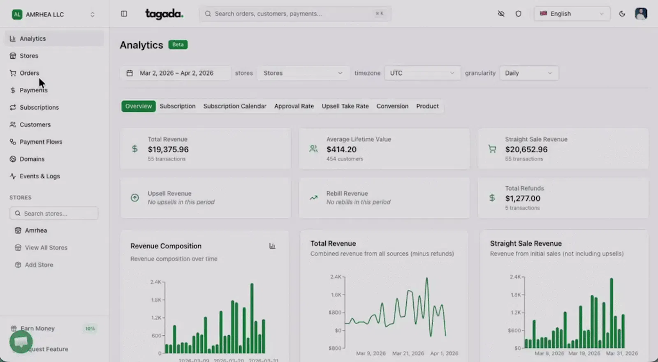
Task: Click the Earn Money gift icon
Action: (x=14, y=328)
